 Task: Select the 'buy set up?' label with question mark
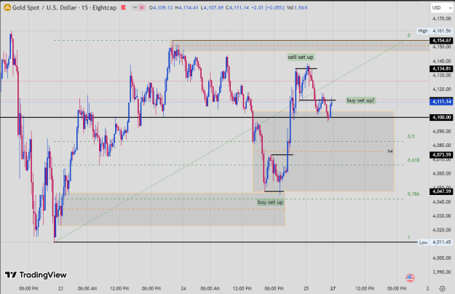click(x=360, y=100)
